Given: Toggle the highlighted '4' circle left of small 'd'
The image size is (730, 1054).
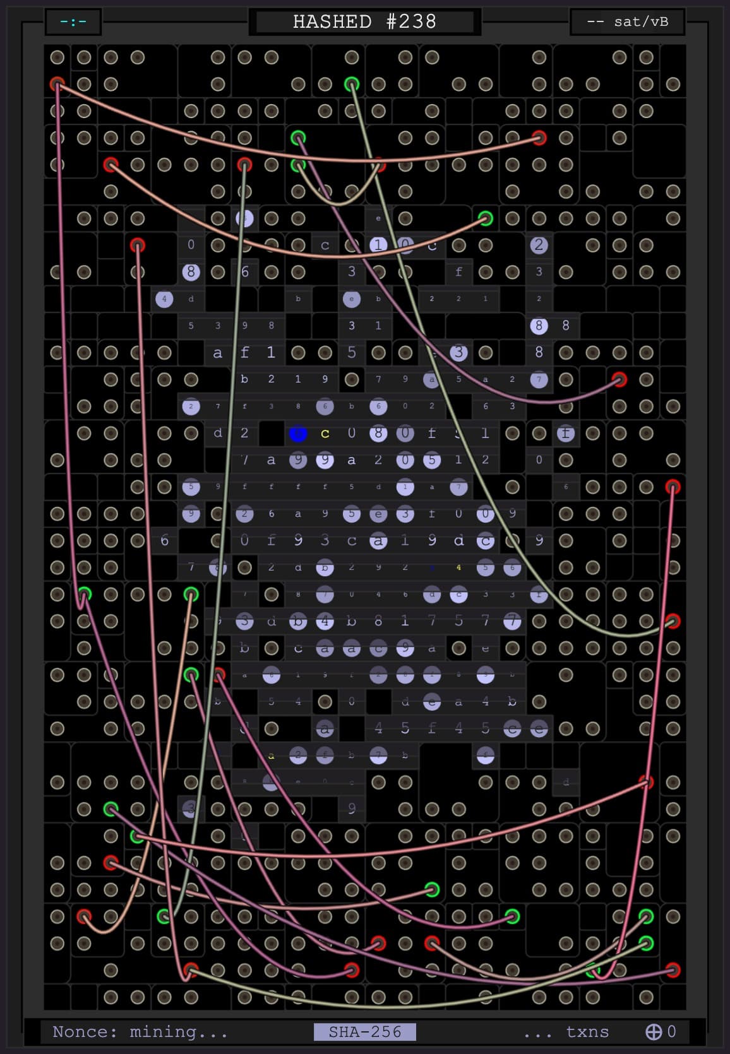Looking at the screenshot, I should 164,299.
